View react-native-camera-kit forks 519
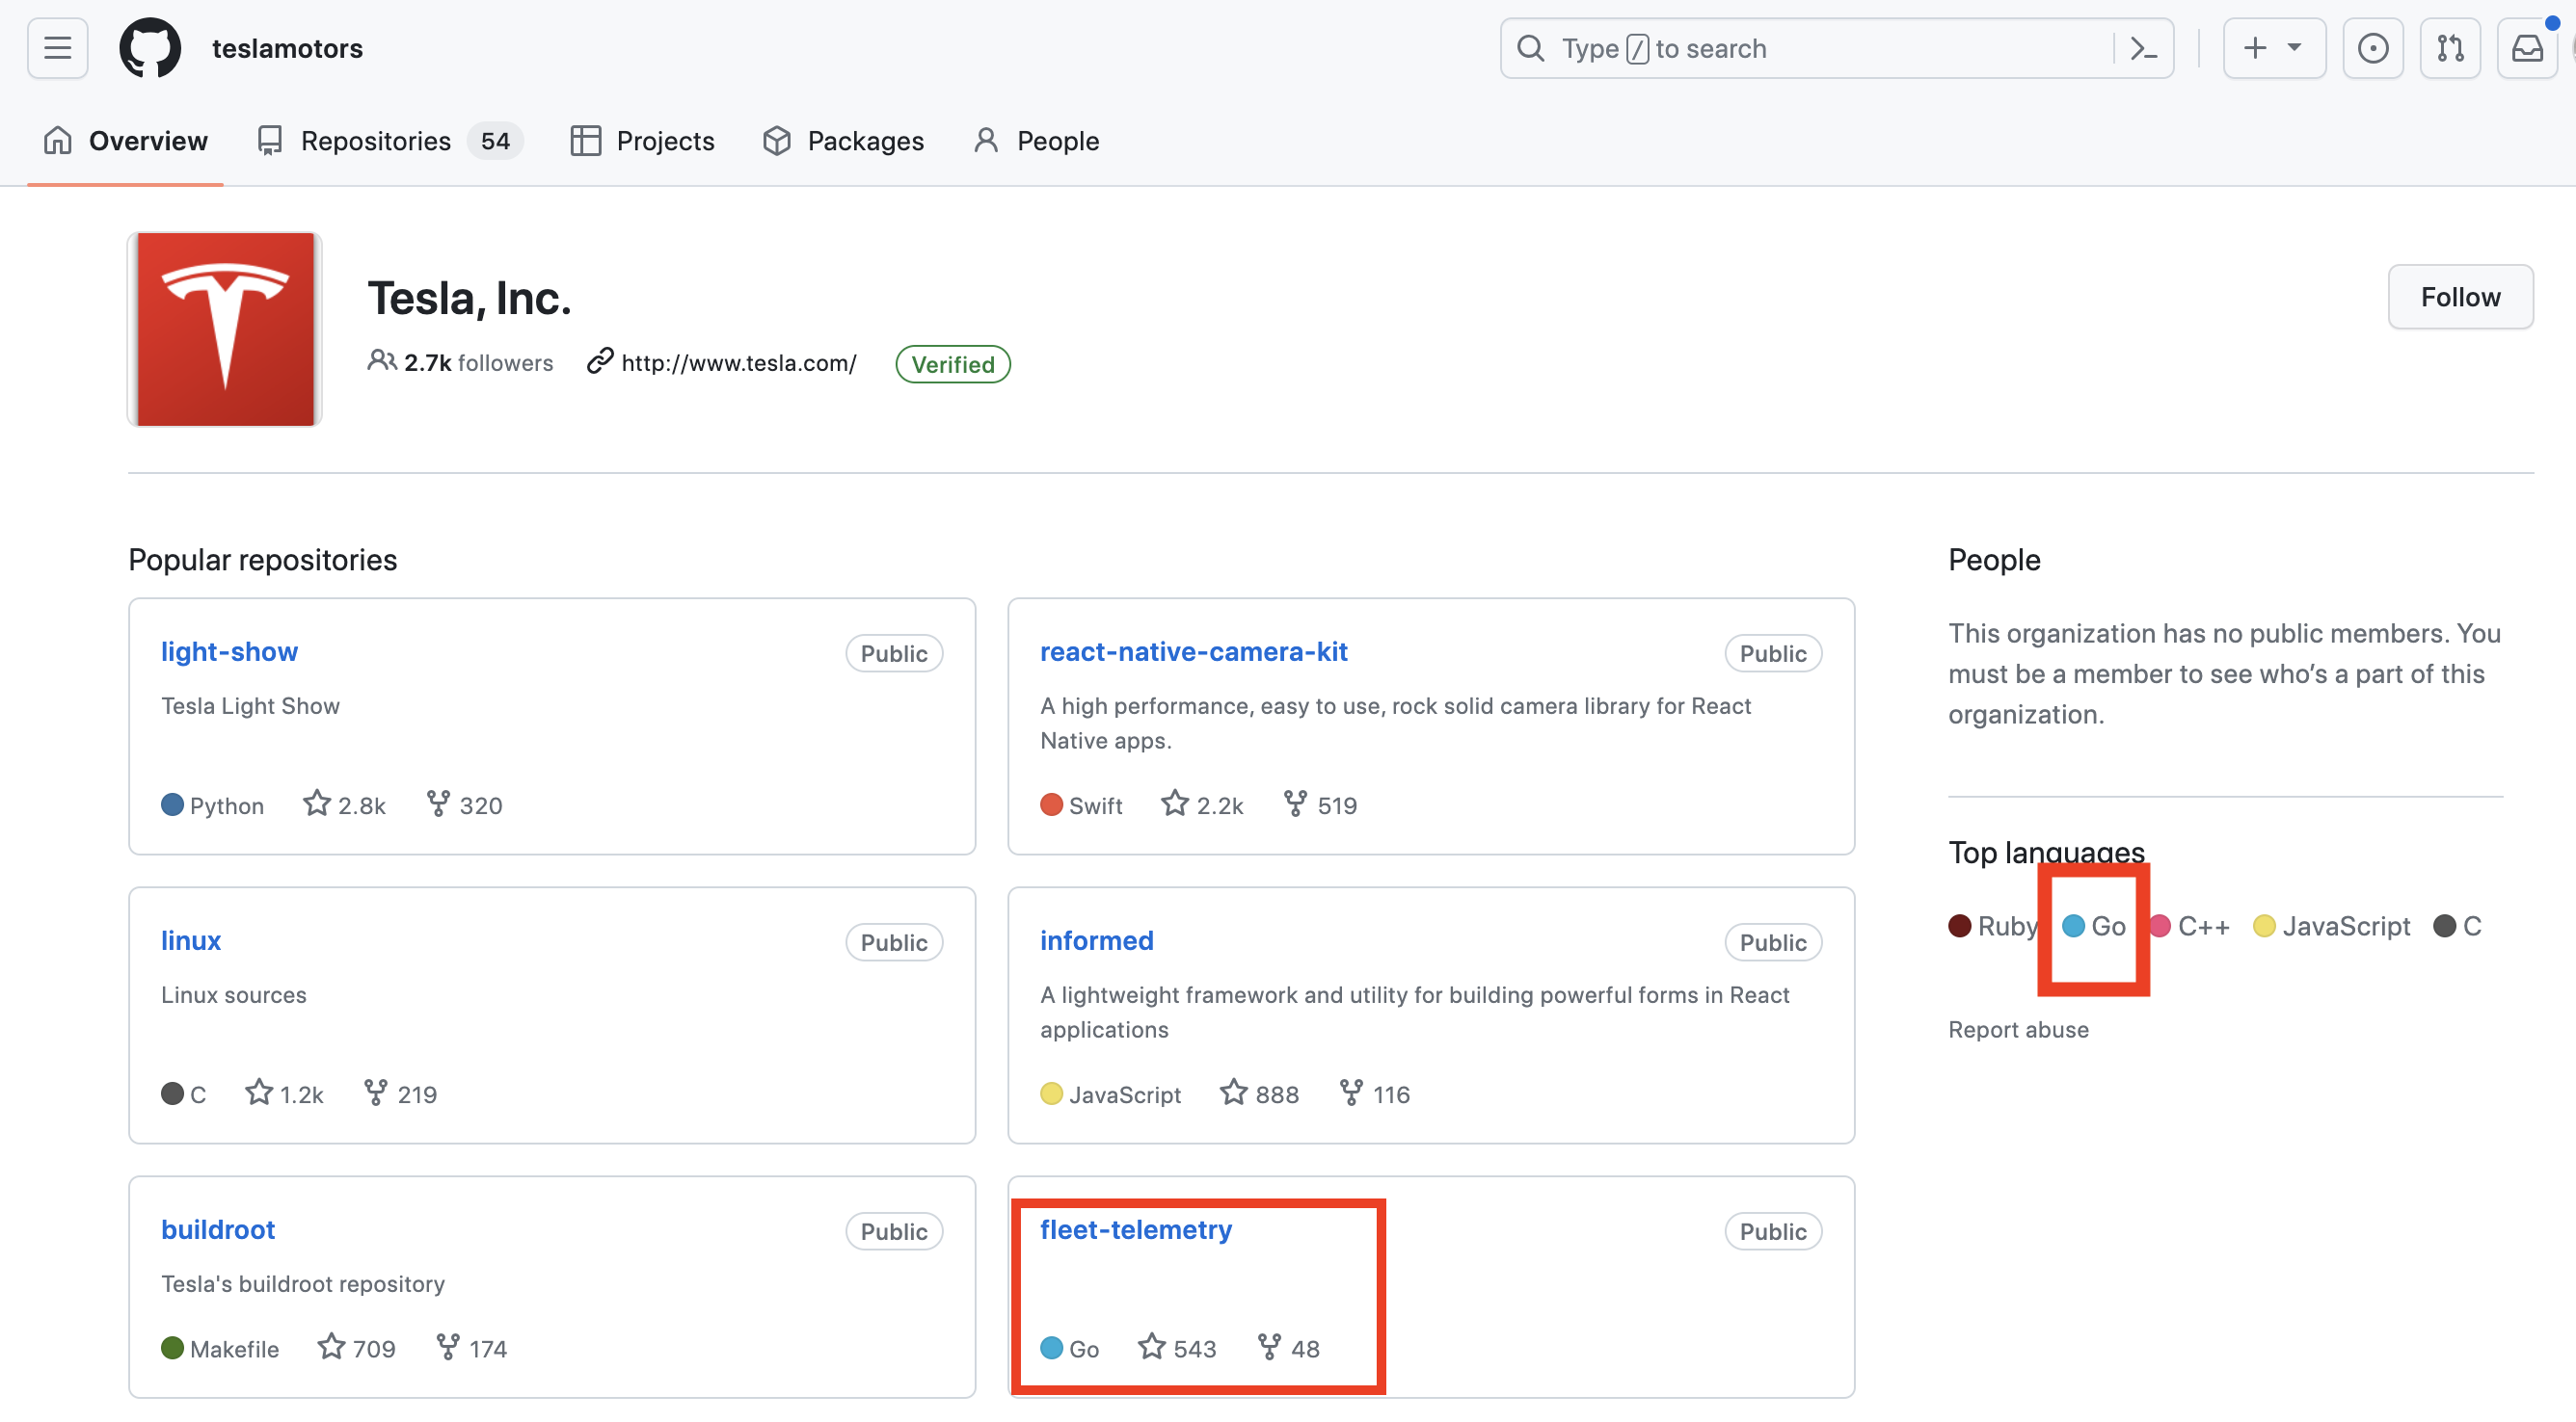 pyautogui.click(x=1320, y=804)
